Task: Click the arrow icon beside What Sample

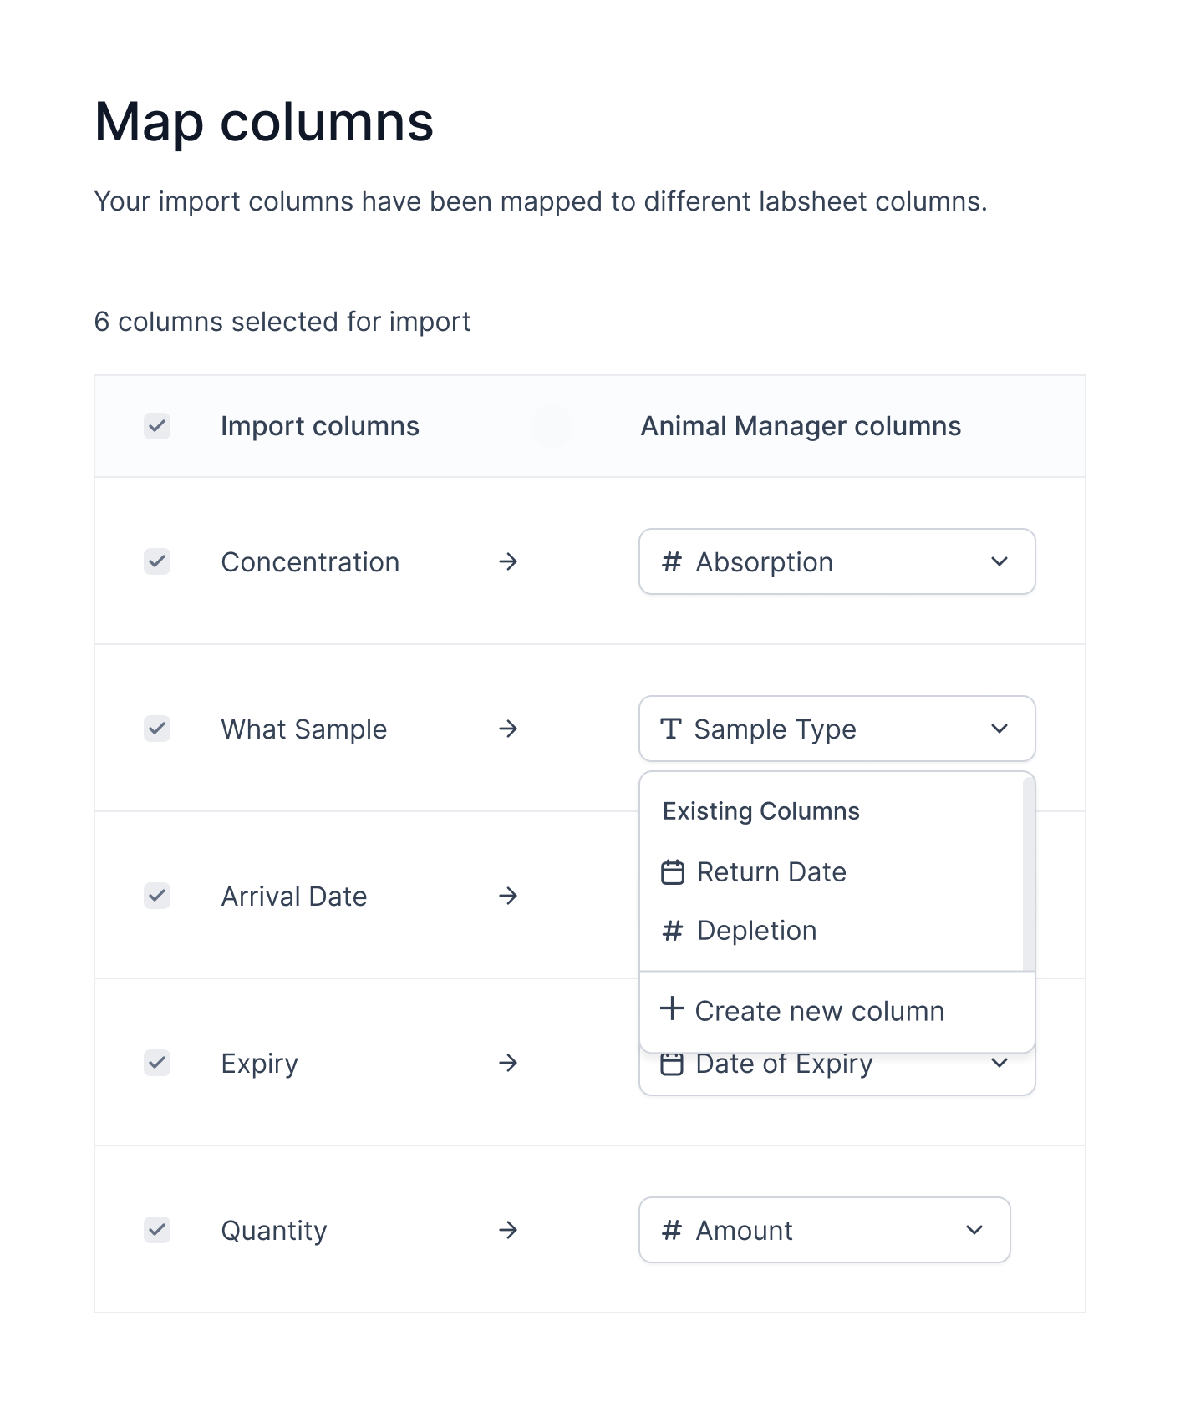Action: pos(508,729)
